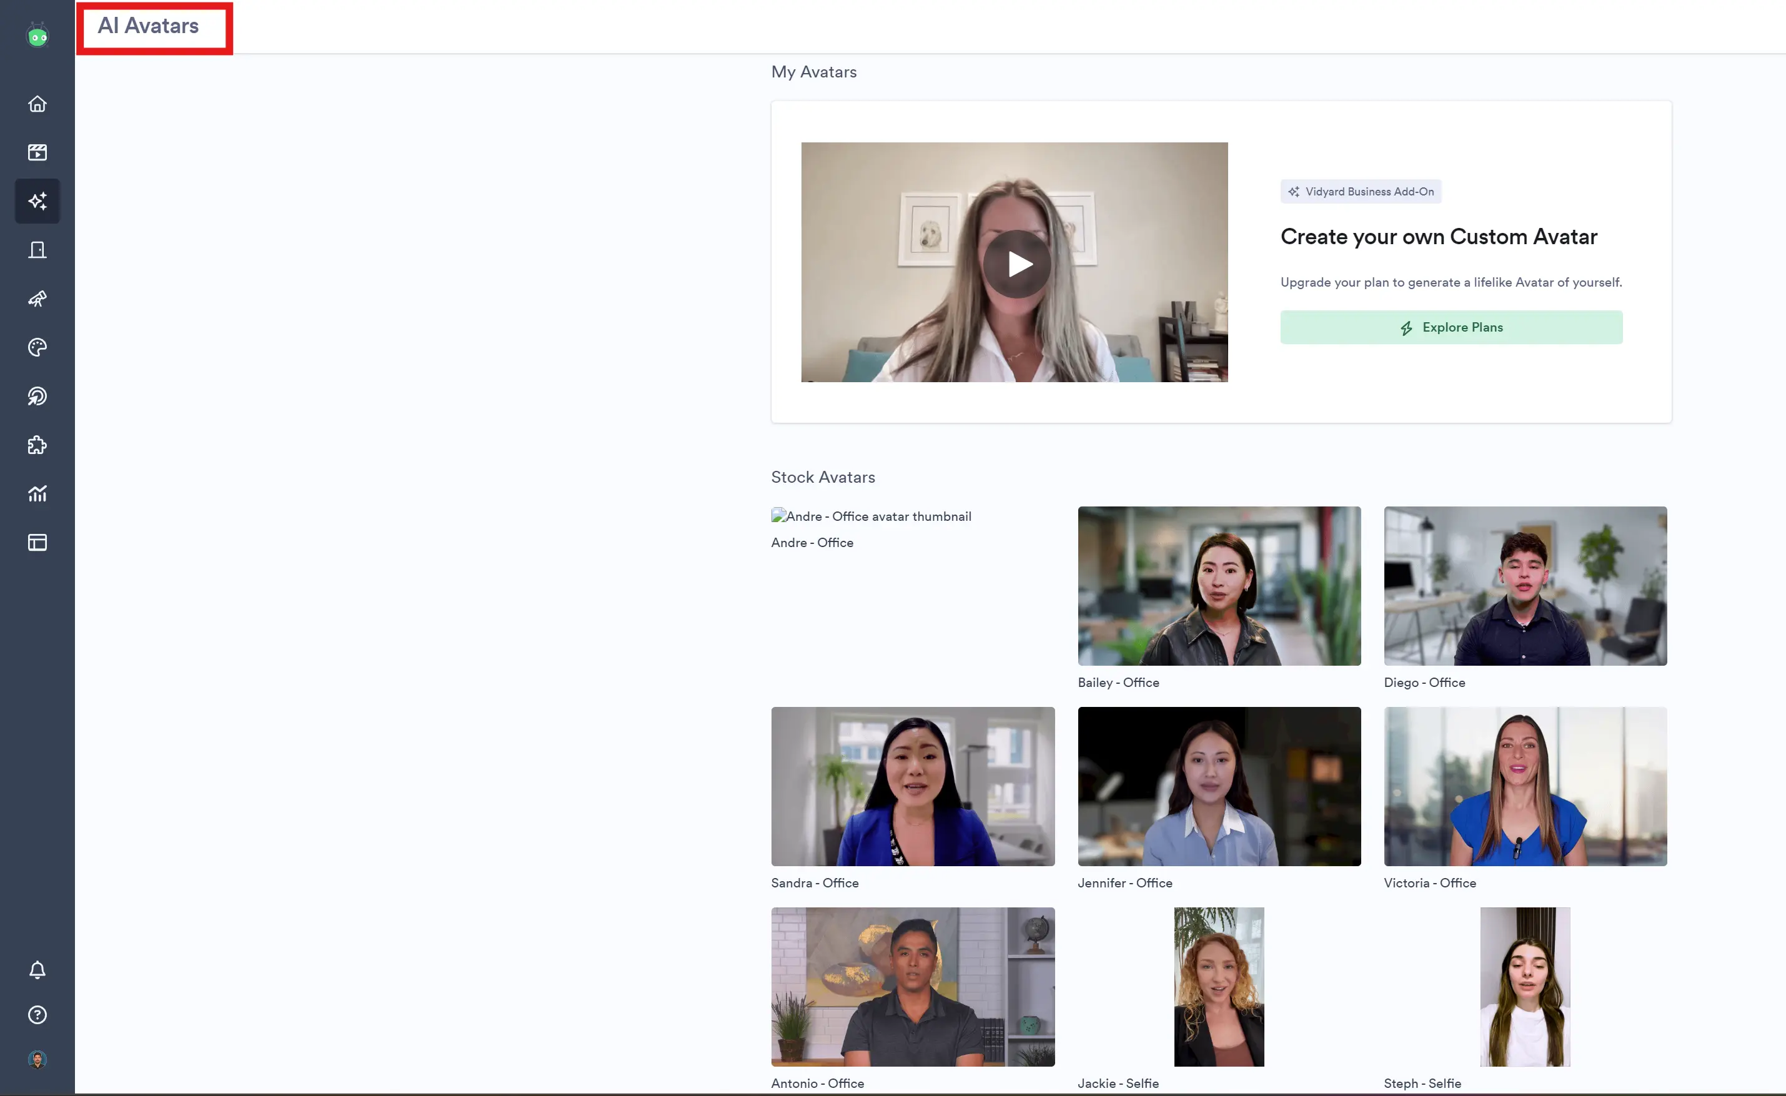Click the Explore Plans button
The image size is (1786, 1096).
[1451, 328]
